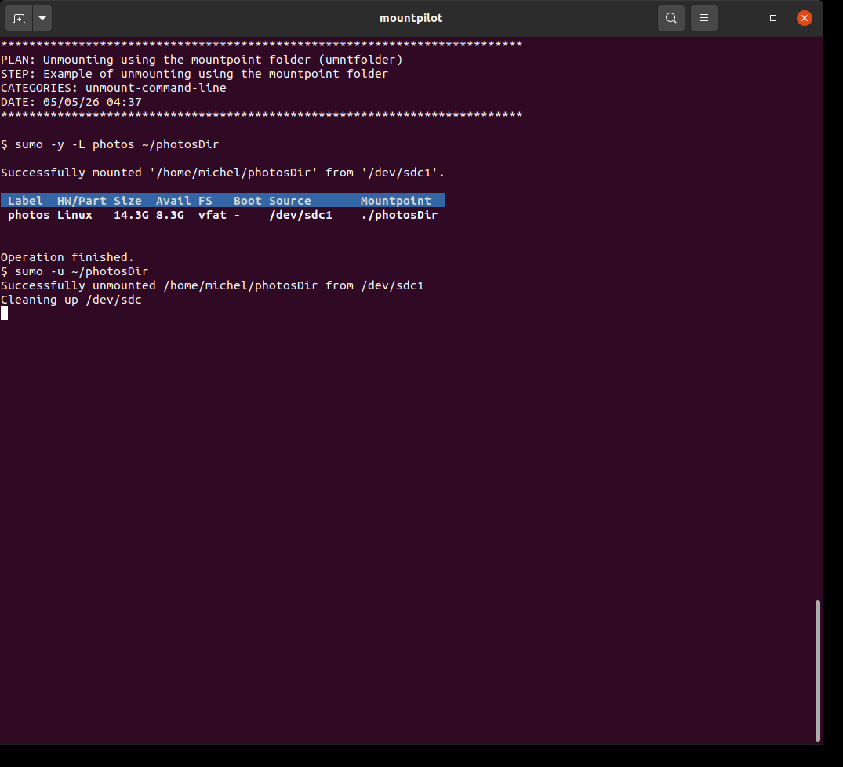
Task: Click the Boot column header
Action: coord(247,201)
